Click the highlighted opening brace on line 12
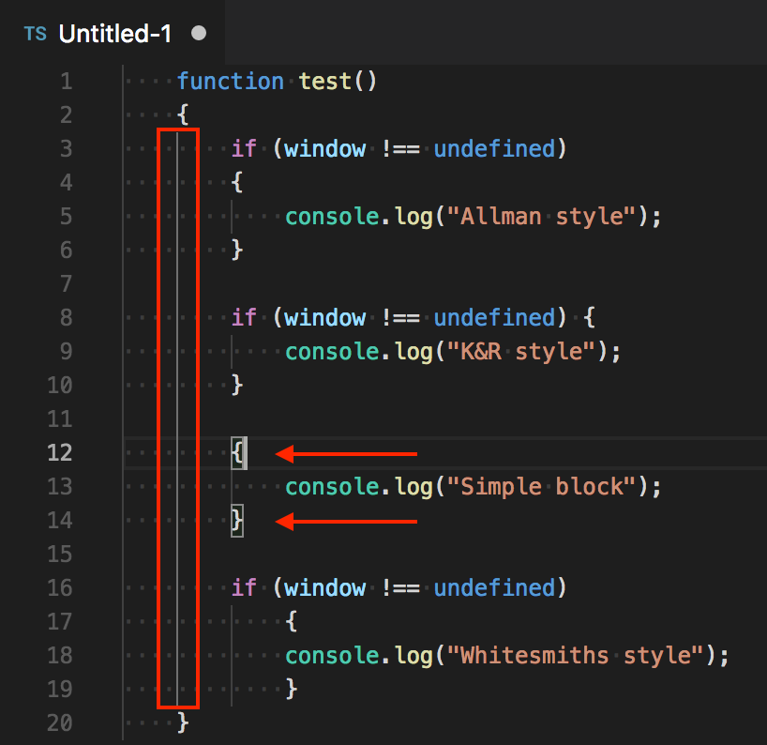 237,452
